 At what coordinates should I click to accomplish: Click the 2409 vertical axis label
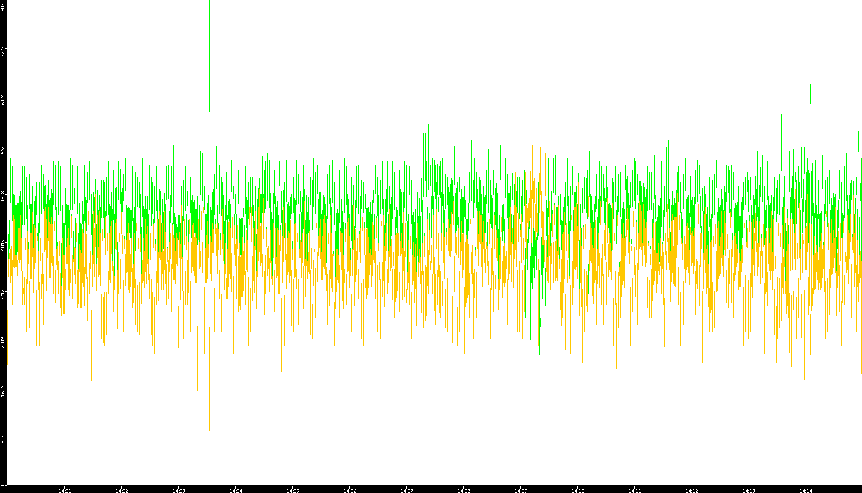[x=3, y=342]
